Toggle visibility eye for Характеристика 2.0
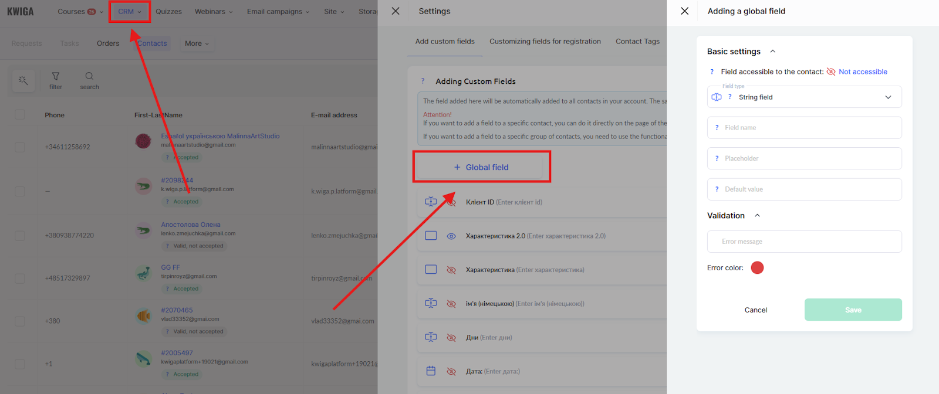The image size is (939, 394). [451, 236]
